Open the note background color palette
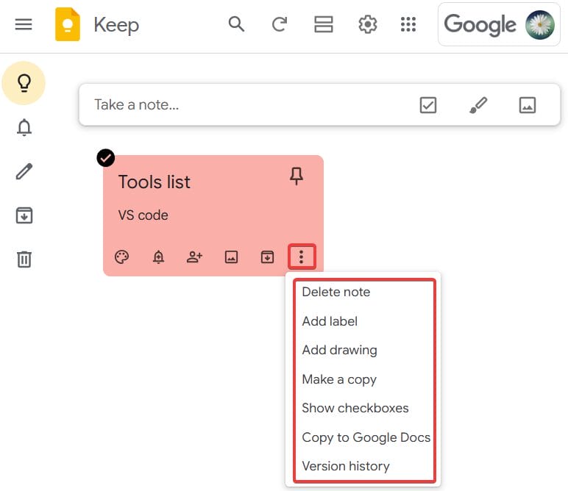The image size is (568, 491). pyautogui.click(x=122, y=257)
